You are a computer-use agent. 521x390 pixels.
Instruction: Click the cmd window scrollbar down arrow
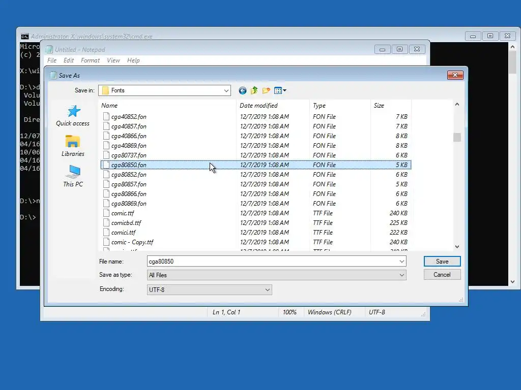512,281
